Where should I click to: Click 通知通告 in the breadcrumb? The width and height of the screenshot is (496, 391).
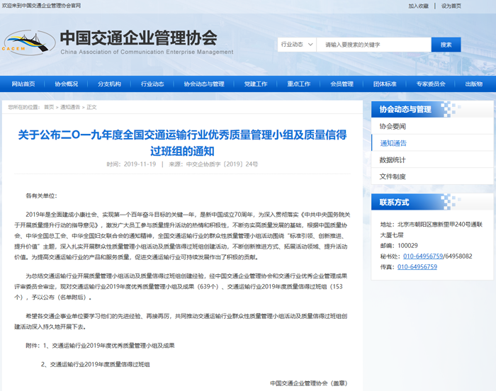70,107
